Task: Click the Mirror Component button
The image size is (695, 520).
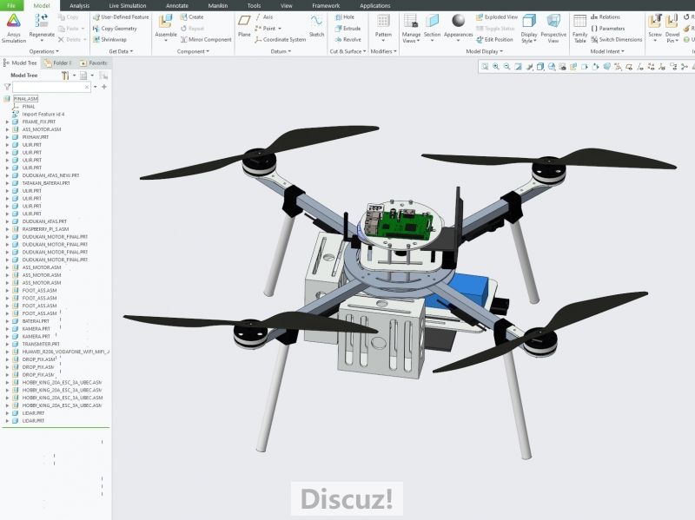Action: tap(207, 39)
